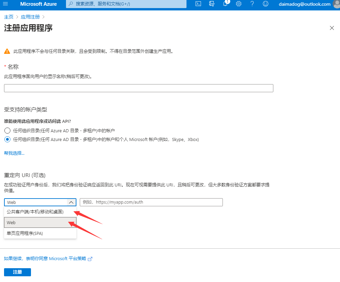Go to the 应用注册 breadcrumb

pos(30,17)
